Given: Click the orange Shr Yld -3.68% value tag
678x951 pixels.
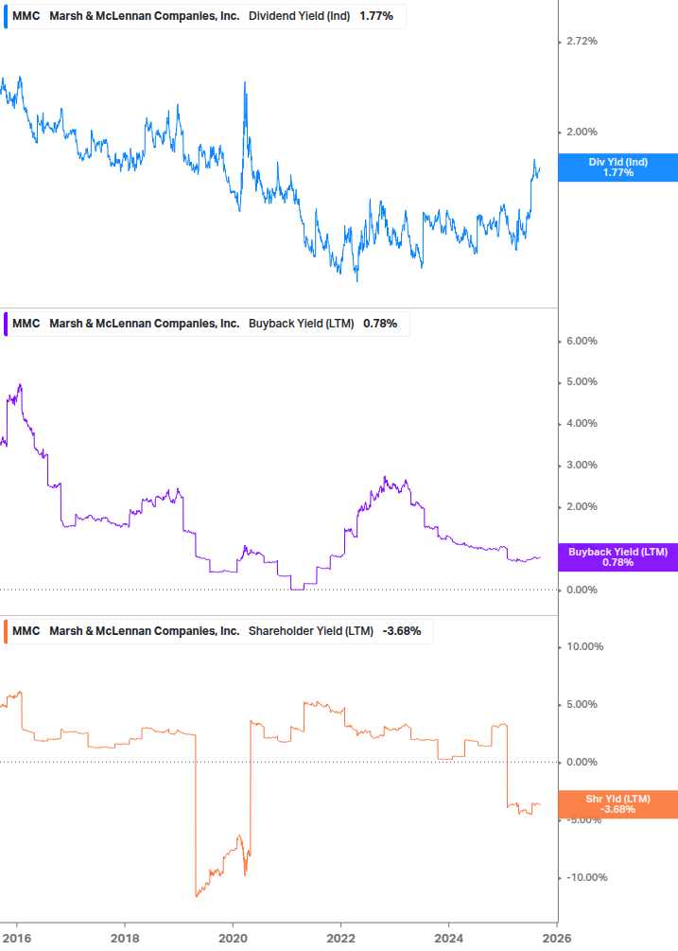Looking at the screenshot, I should pos(618,804).
